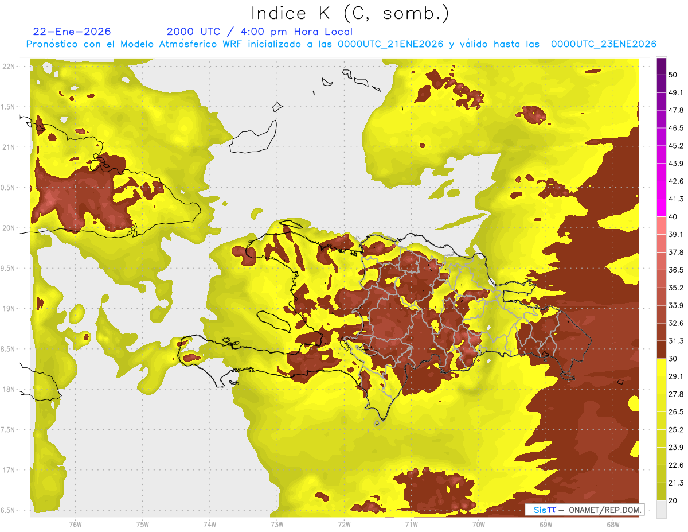
Task: Pick the dark brown swatch between 30 and 31.3
Action: tap(661, 350)
